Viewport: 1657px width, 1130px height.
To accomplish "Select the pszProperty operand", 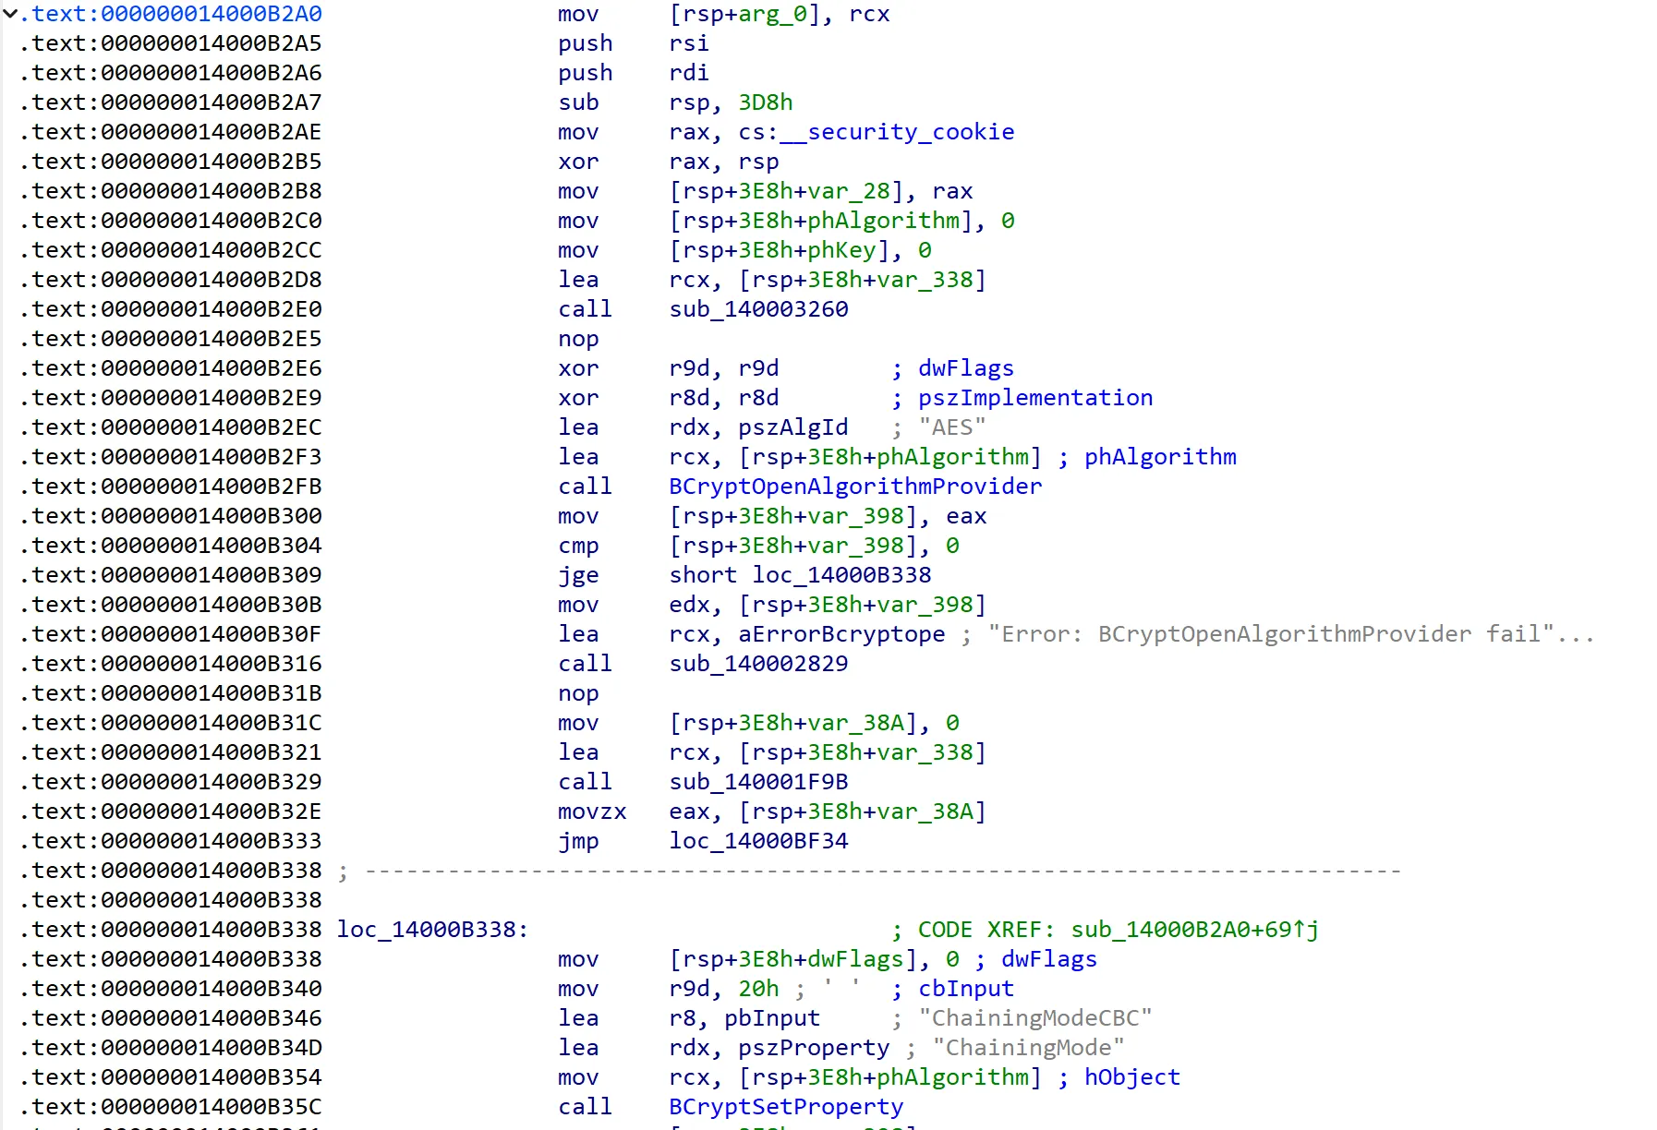I will 813,1048.
